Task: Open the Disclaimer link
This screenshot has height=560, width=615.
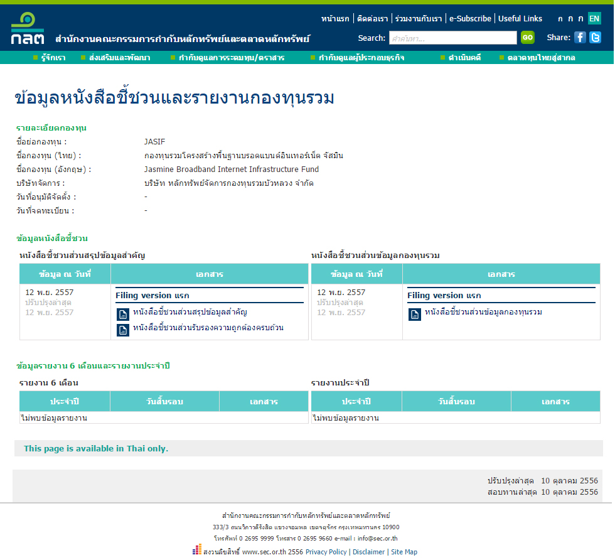Action: pyautogui.click(x=369, y=552)
